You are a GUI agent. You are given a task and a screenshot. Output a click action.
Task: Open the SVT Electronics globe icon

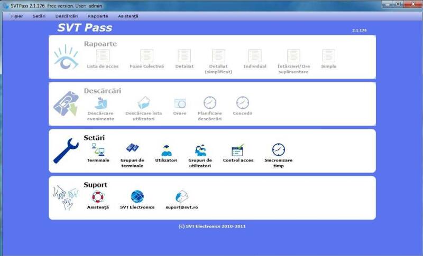pos(137,196)
